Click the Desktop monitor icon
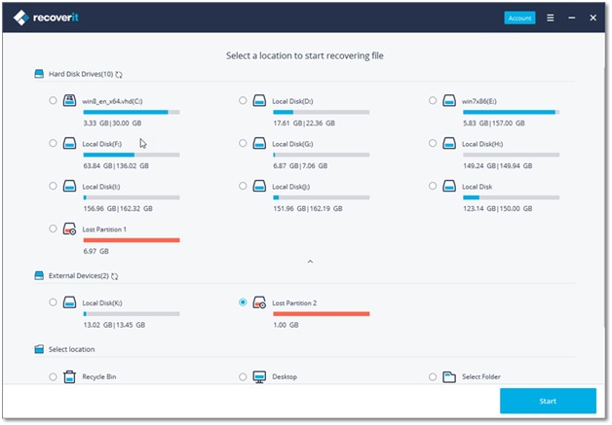 click(x=260, y=376)
